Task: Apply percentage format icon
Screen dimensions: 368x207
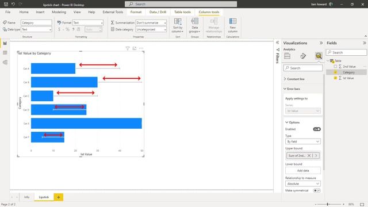Action: point(67,29)
